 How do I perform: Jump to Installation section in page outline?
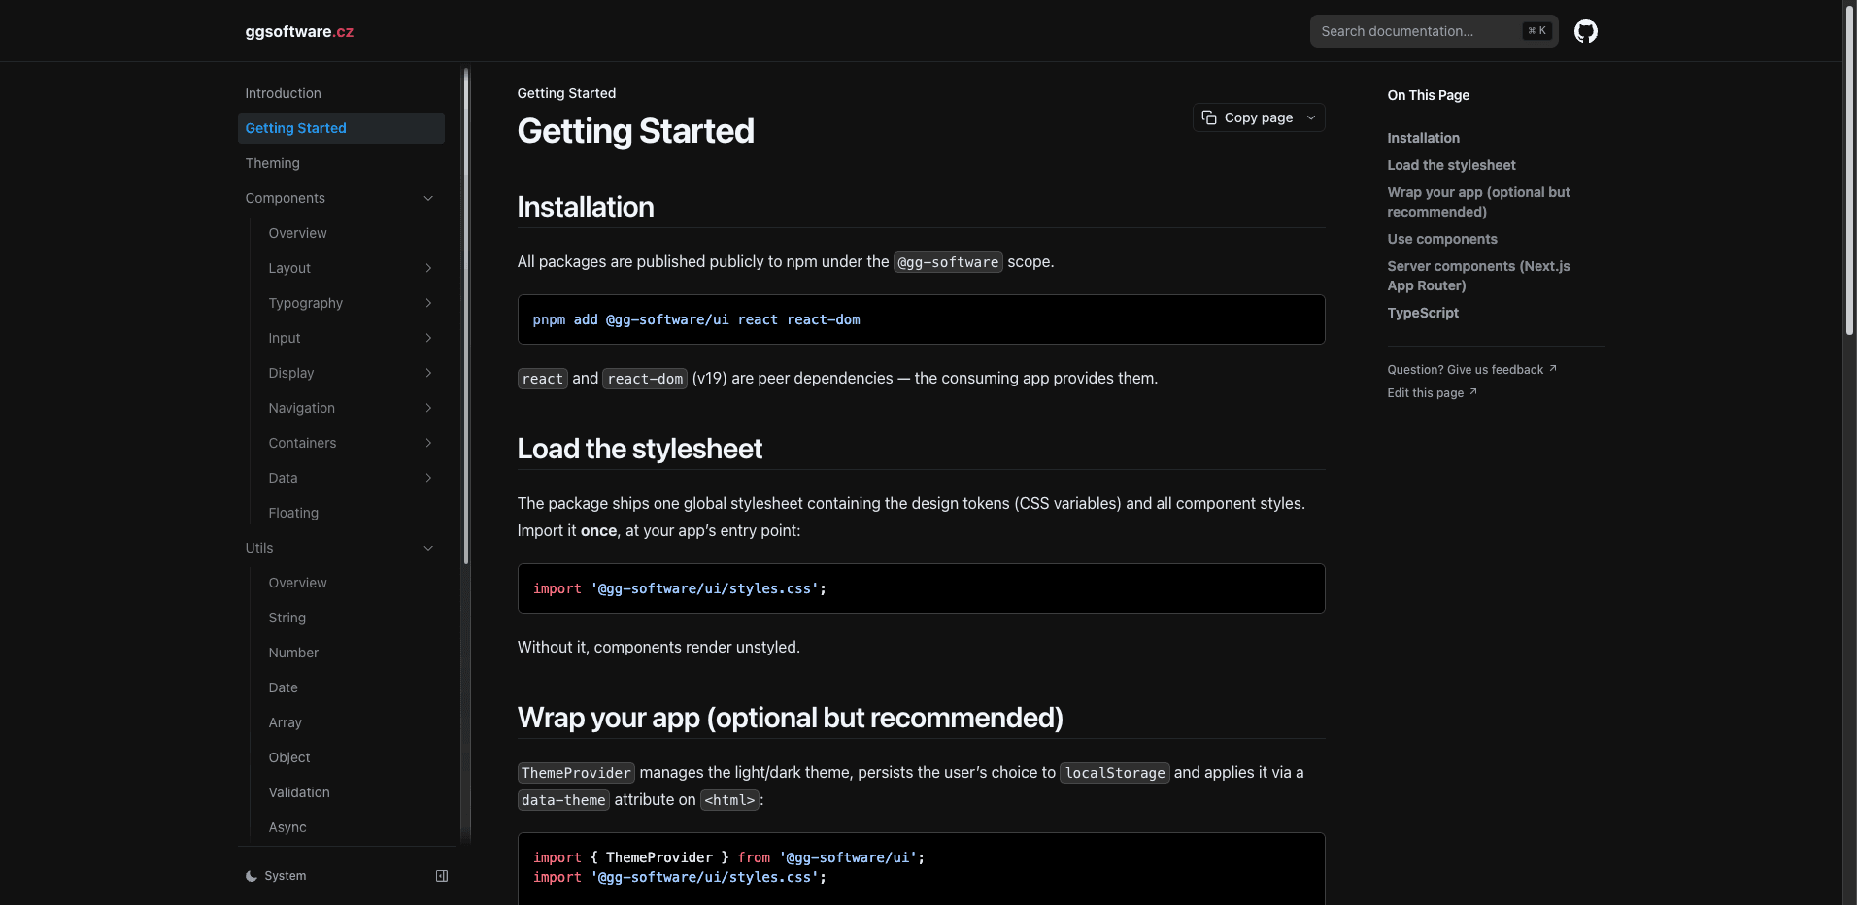coord(1423,138)
